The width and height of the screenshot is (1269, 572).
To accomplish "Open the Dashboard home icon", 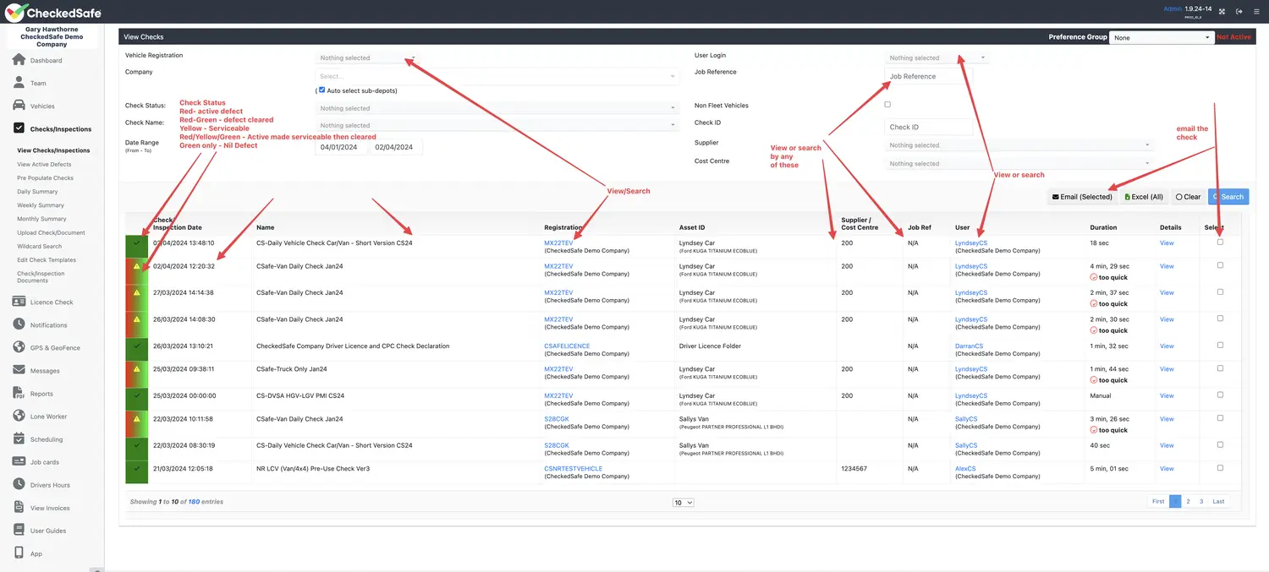I will [19, 60].
